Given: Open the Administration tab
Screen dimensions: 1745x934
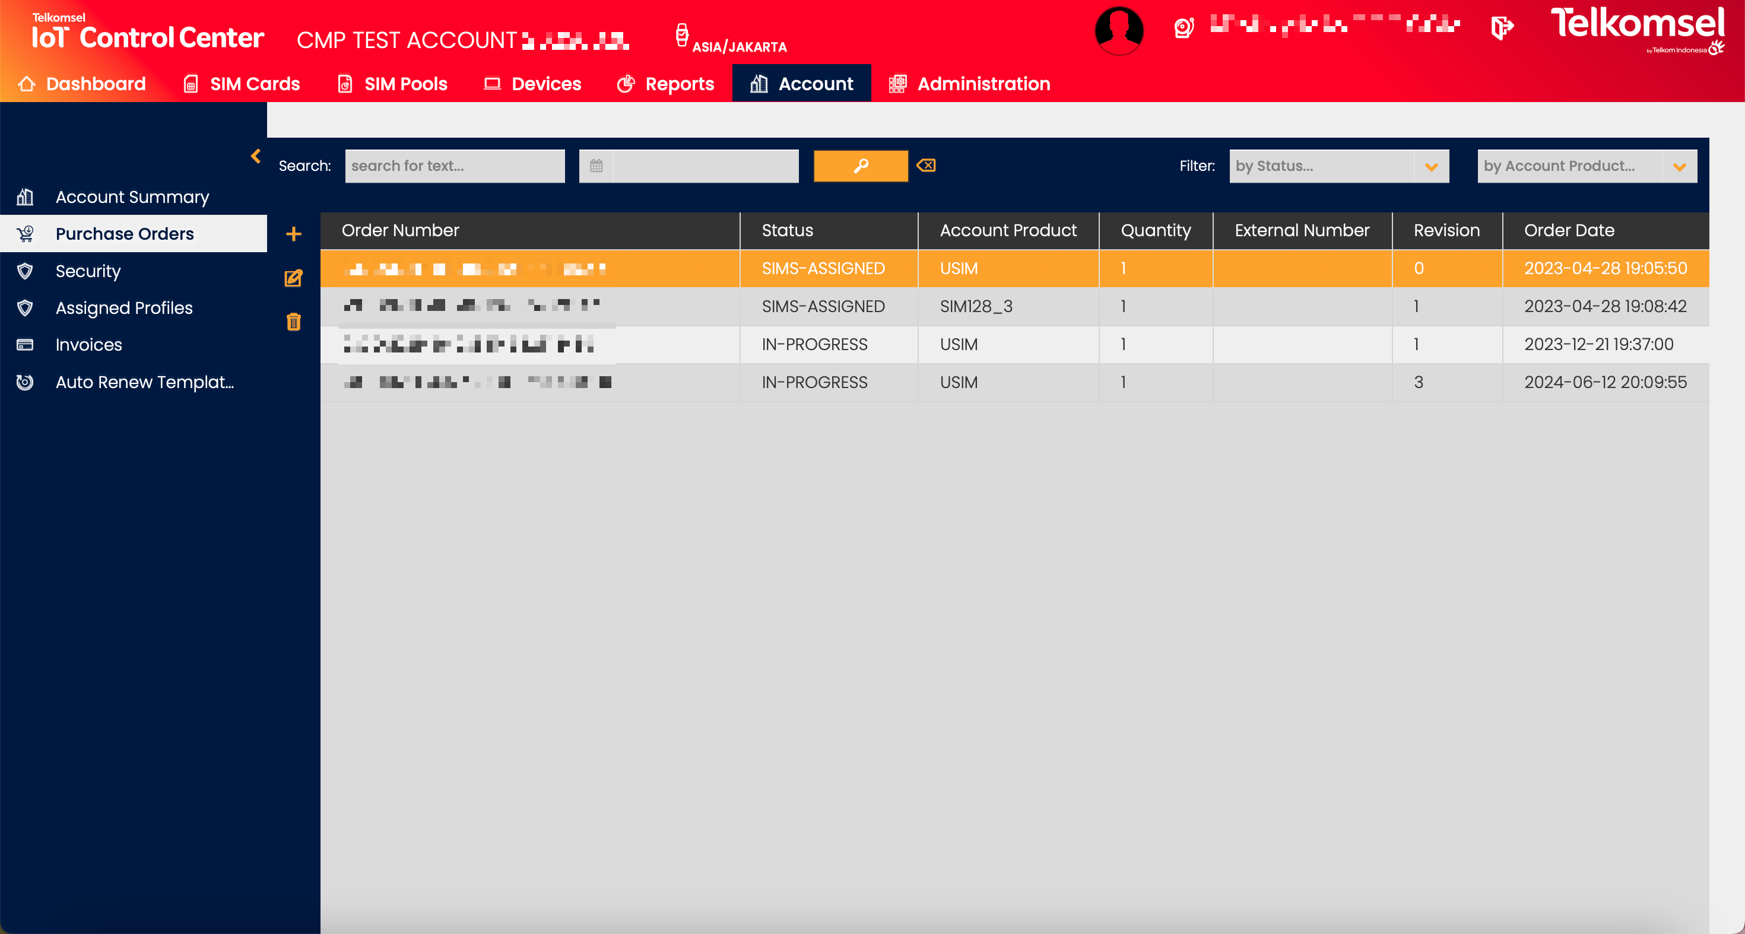Looking at the screenshot, I should point(969,84).
